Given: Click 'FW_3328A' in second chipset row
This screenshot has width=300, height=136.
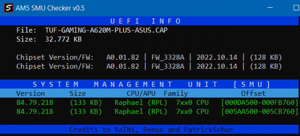Looking at the screenshot, I should 168,66.
